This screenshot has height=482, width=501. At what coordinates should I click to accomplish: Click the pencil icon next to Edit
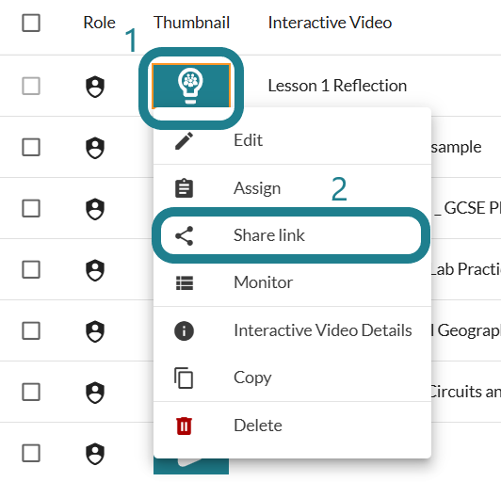(184, 140)
